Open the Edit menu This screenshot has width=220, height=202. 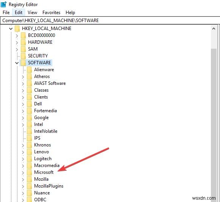pos(19,13)
